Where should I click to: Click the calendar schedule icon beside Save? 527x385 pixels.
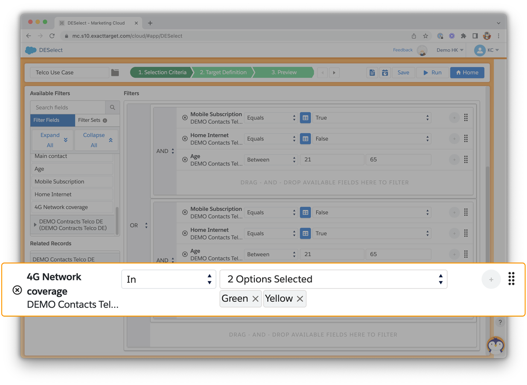[x=385, y=72]
